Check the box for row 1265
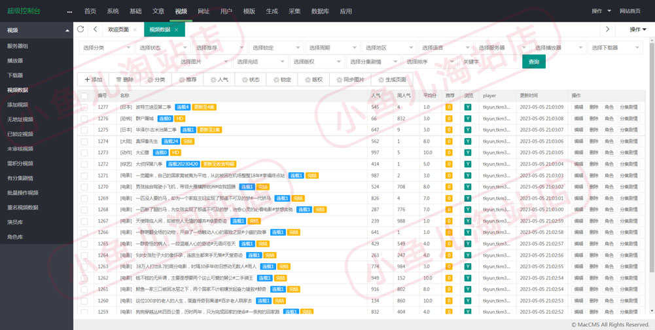 [84, 244]
